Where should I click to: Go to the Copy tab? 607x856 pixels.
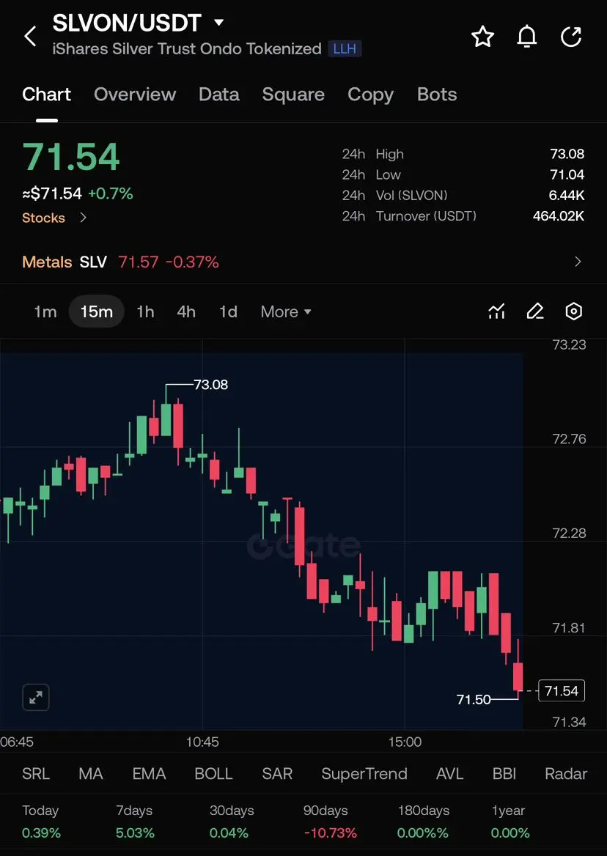[x=371, y=95]
